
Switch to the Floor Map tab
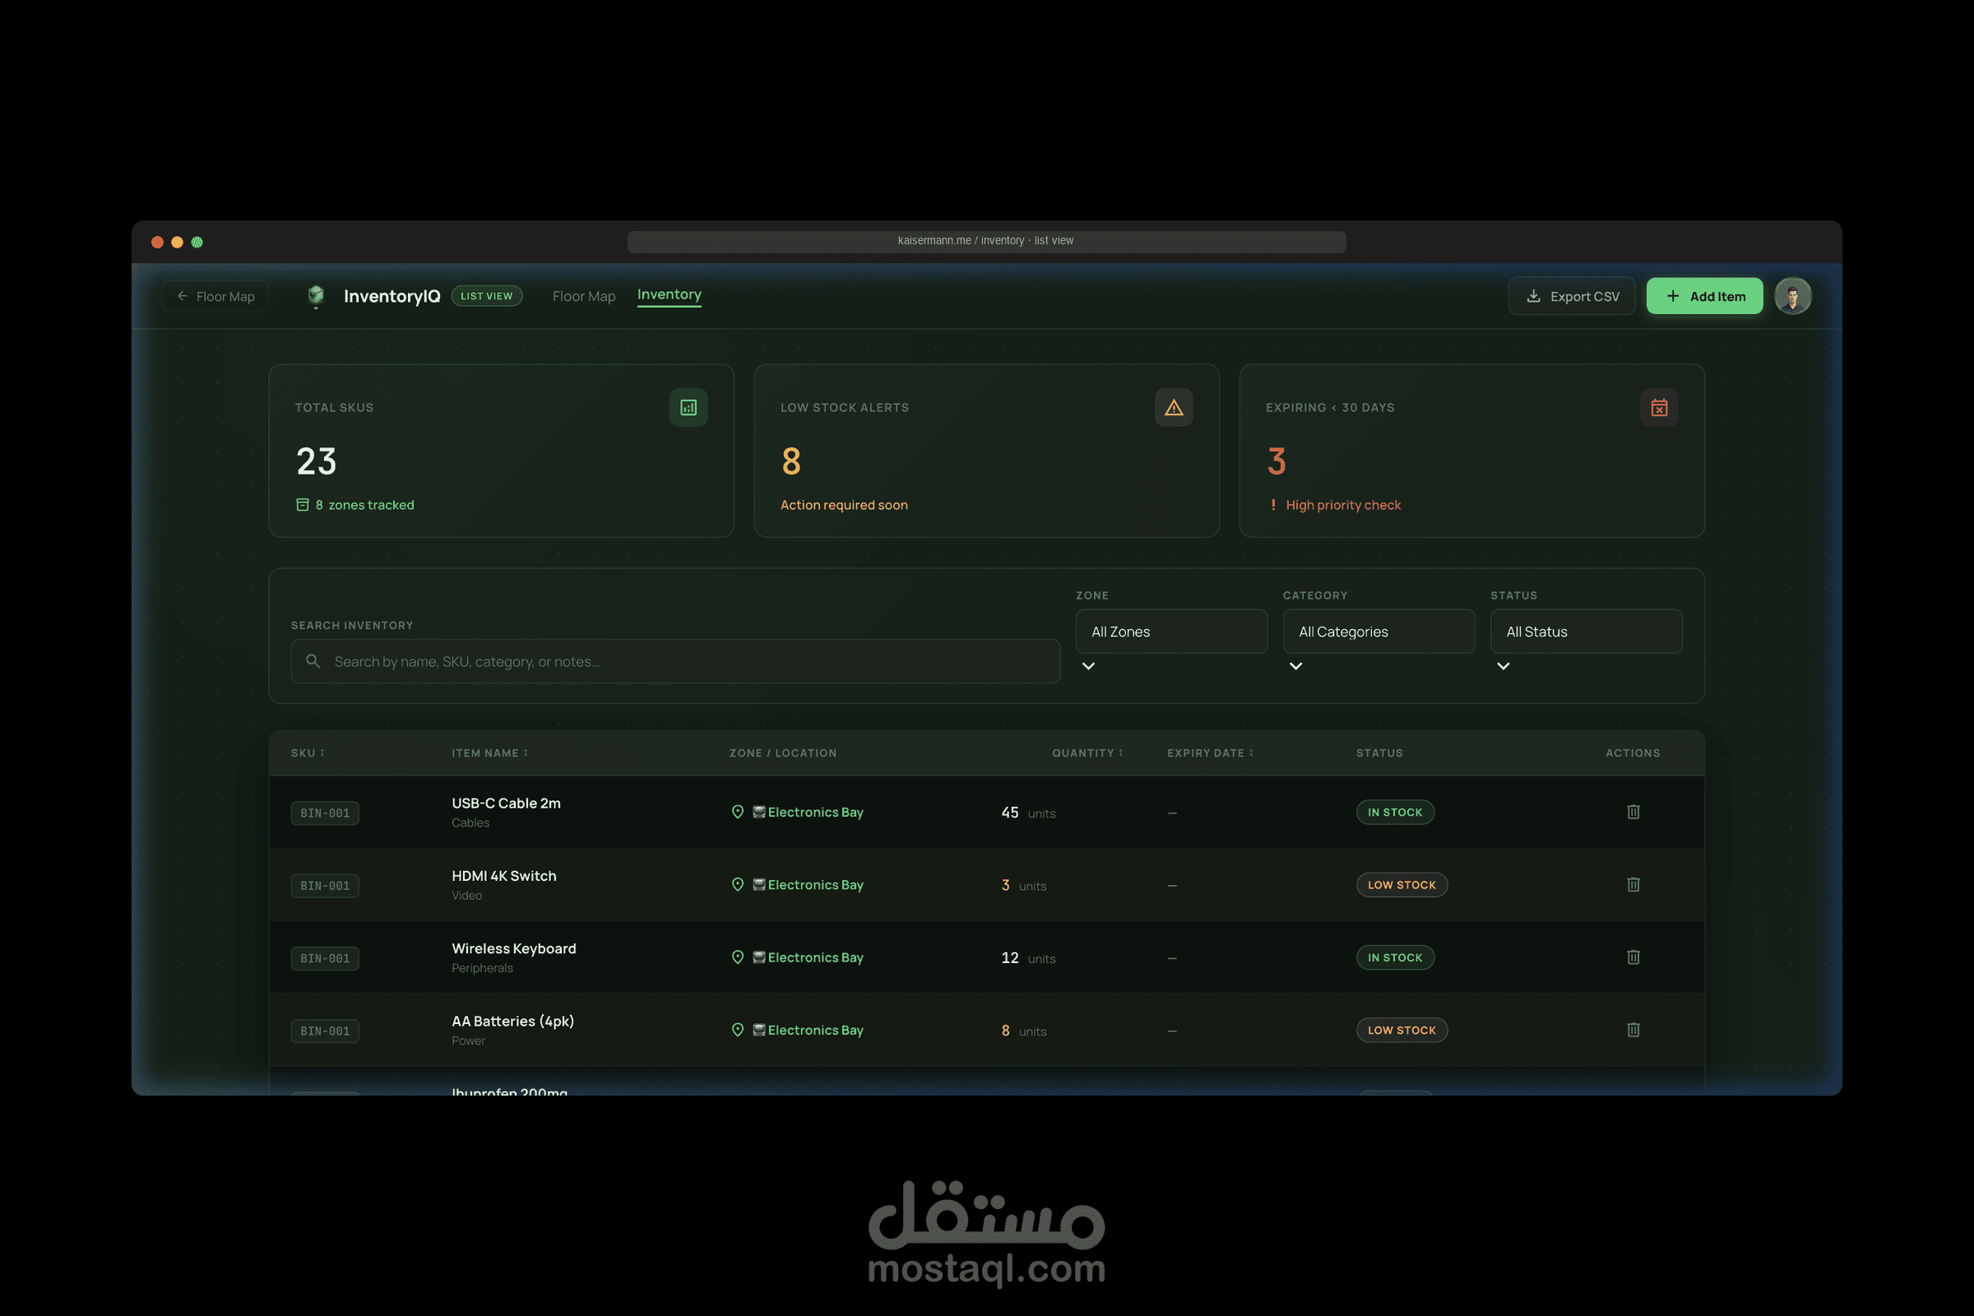583,296
